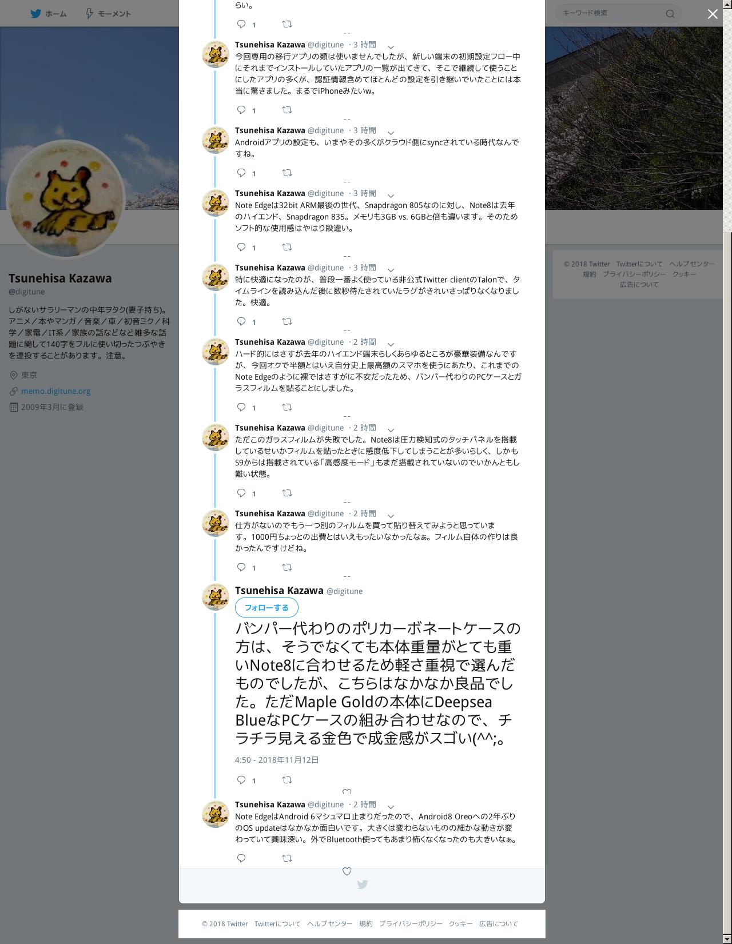Click the reply icon under the Snapdragon 805 tweet

tap(241, 247)
